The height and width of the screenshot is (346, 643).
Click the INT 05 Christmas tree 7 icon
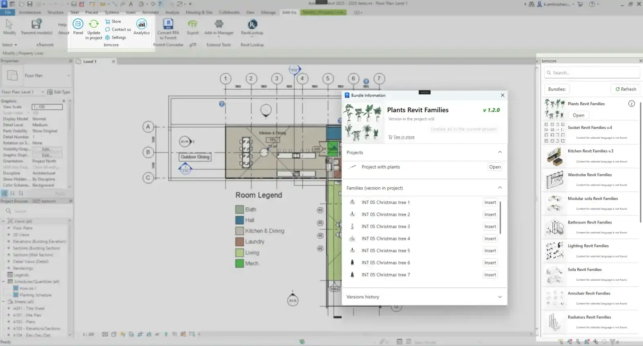[353, 275]
